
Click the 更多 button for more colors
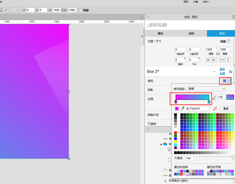coord(226,109)
